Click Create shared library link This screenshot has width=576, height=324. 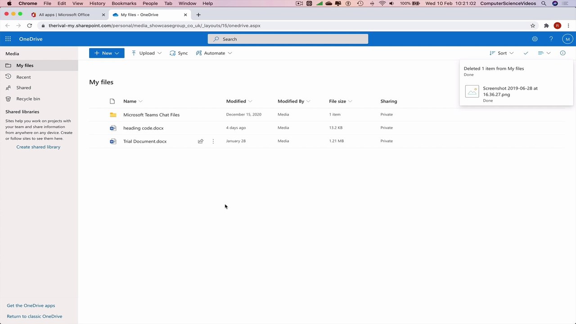tap(38, 147)
